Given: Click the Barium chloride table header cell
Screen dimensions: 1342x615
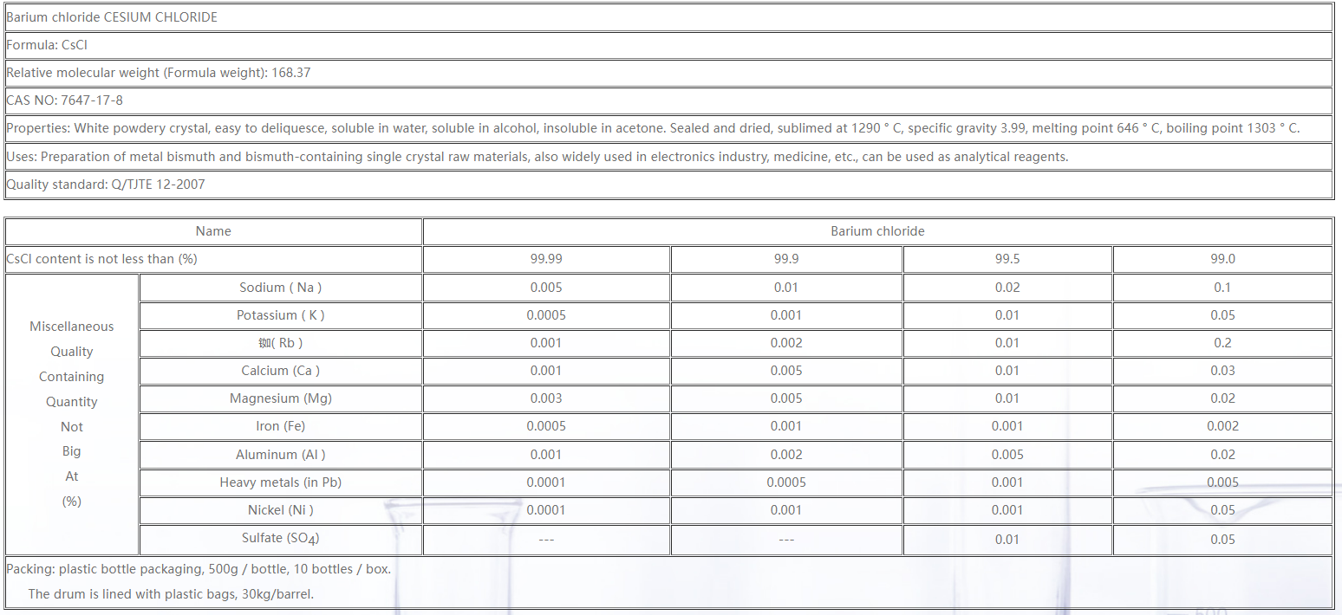Looking at the screenshot, I should coord(877,231).
